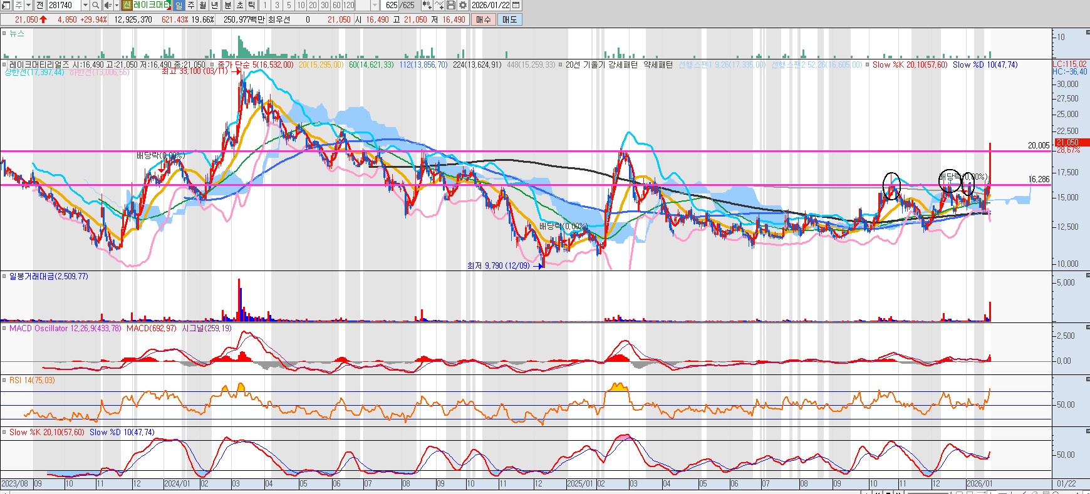Click the date field 2026/01/22
Image resolution: width=1090 pixels, height=494 pixels.
click(491, 5)
